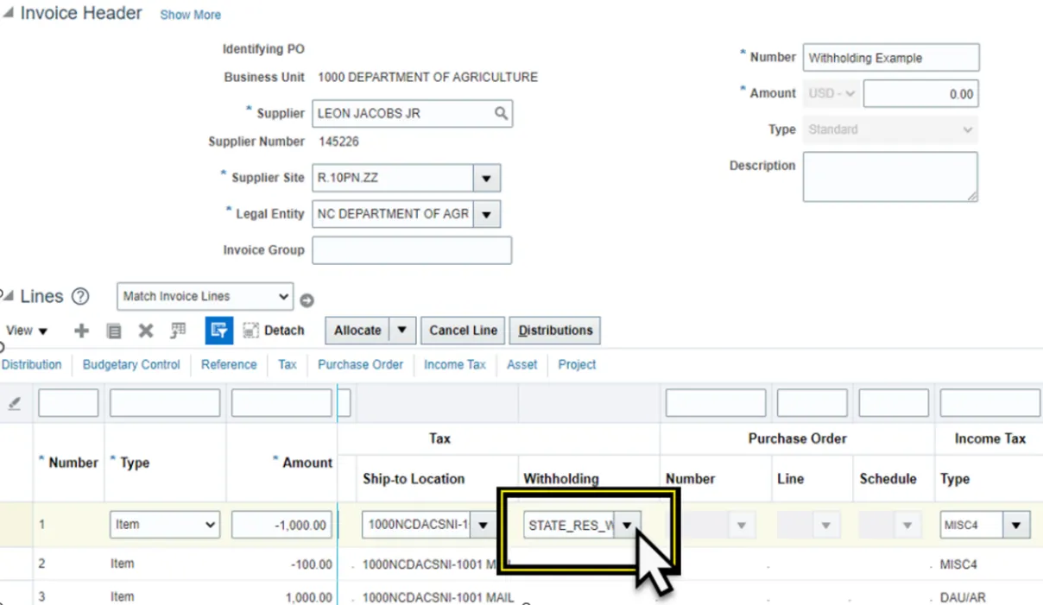Select line 2 amount -100.00
Image resolution: width=1043 pixels, height=605 pixels.
pos(313,564)
